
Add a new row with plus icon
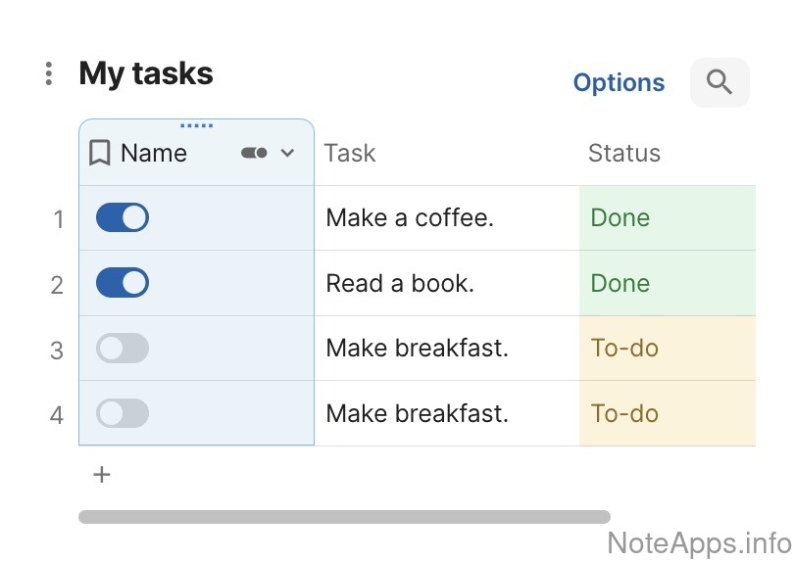click(102, 475)
